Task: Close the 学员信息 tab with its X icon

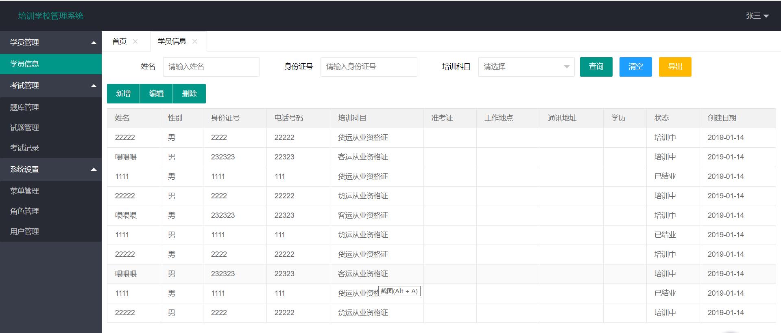Action: tap(195, 41)
